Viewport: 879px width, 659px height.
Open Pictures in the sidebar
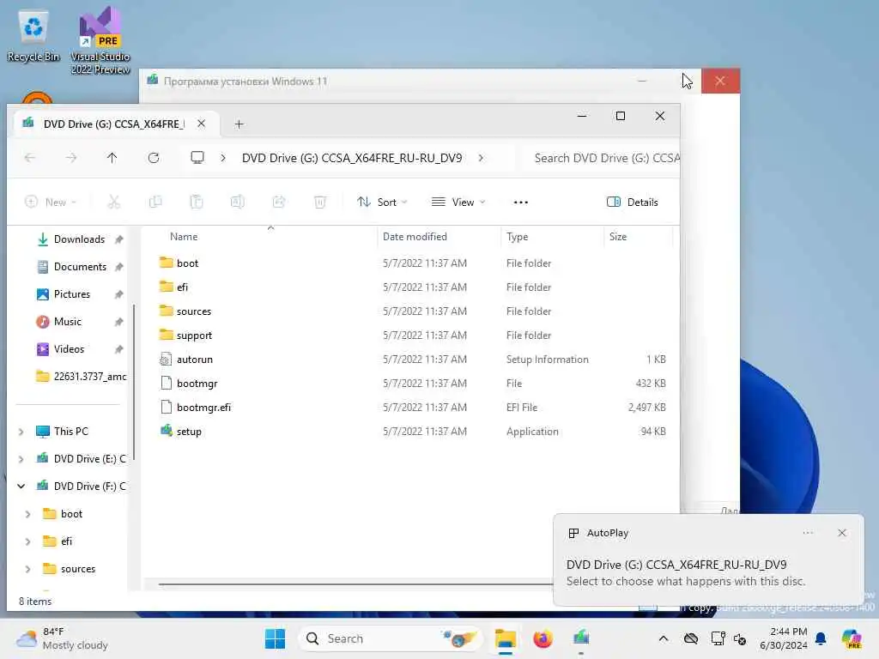[72, 294]
